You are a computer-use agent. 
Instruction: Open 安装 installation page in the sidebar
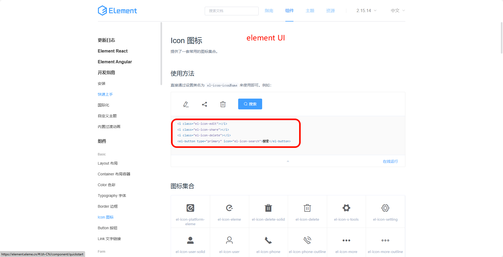pyautogui.click(x=102, y=84)
